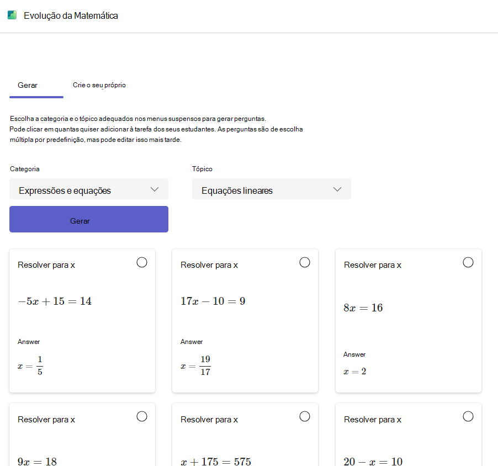Switch to the Gerar tab

point(28,85)
